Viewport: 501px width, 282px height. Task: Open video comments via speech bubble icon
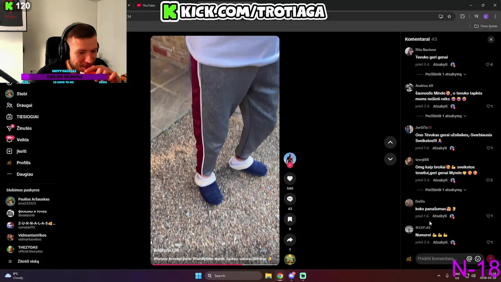point(290,199)
